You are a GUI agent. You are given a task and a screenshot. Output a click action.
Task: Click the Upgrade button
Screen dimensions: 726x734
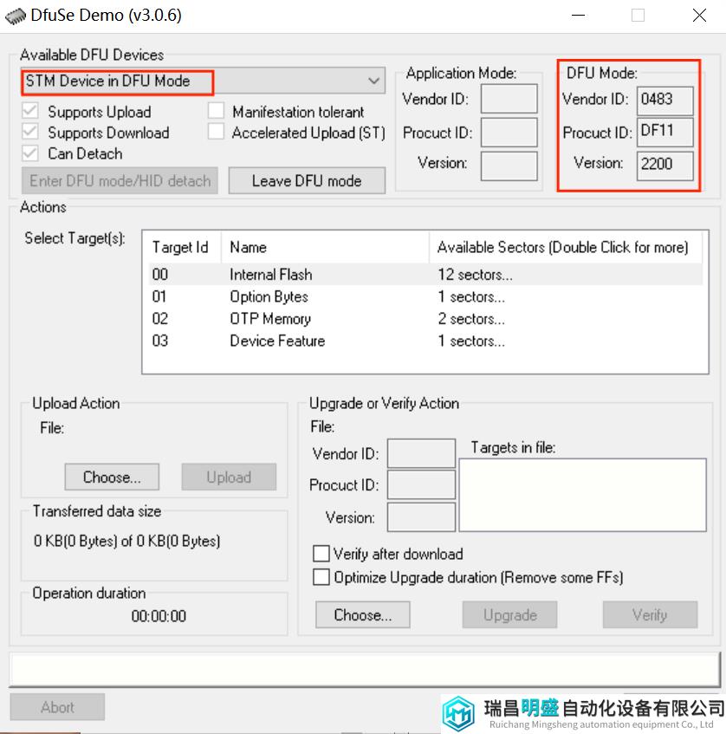pos(509,614)
